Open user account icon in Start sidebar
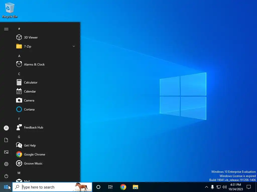The width and height of the screenshot is (257, 192). coord(6,128)
